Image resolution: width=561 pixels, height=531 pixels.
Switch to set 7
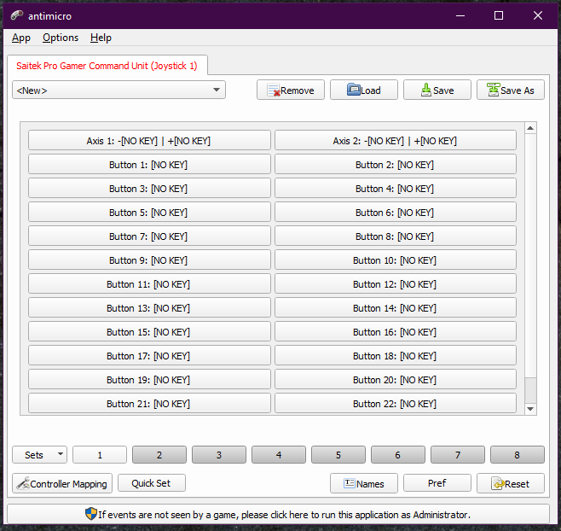click(x=458, y=455)
